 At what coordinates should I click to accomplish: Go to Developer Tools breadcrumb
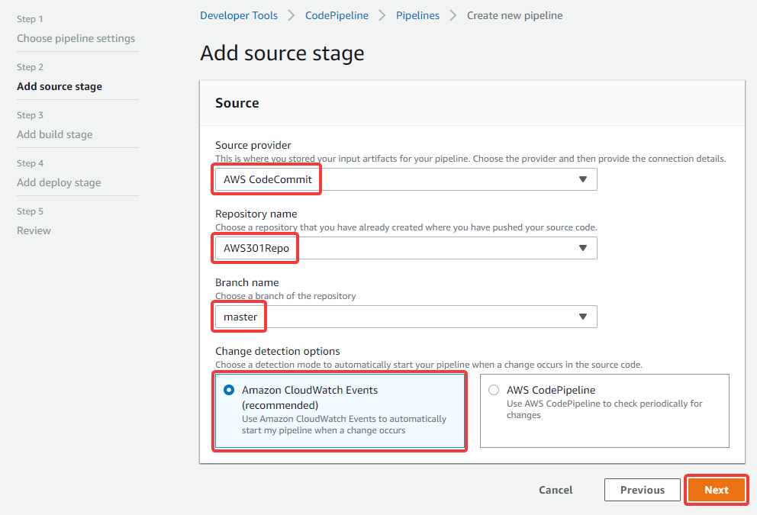pyautogui.click(x=239, y=15)
